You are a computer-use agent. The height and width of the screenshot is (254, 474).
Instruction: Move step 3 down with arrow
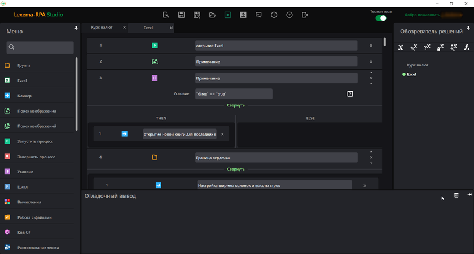coord(371,84)
